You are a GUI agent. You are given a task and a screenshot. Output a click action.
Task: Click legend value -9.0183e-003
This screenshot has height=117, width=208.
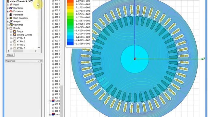point(82,37)
